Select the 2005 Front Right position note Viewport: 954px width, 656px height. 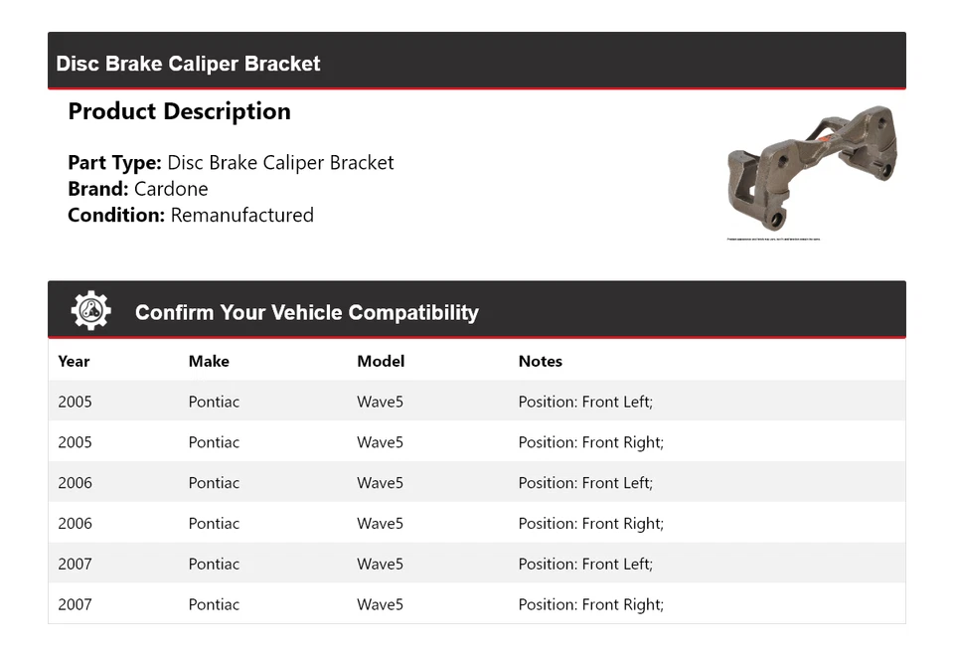click(x=590, y=442)
